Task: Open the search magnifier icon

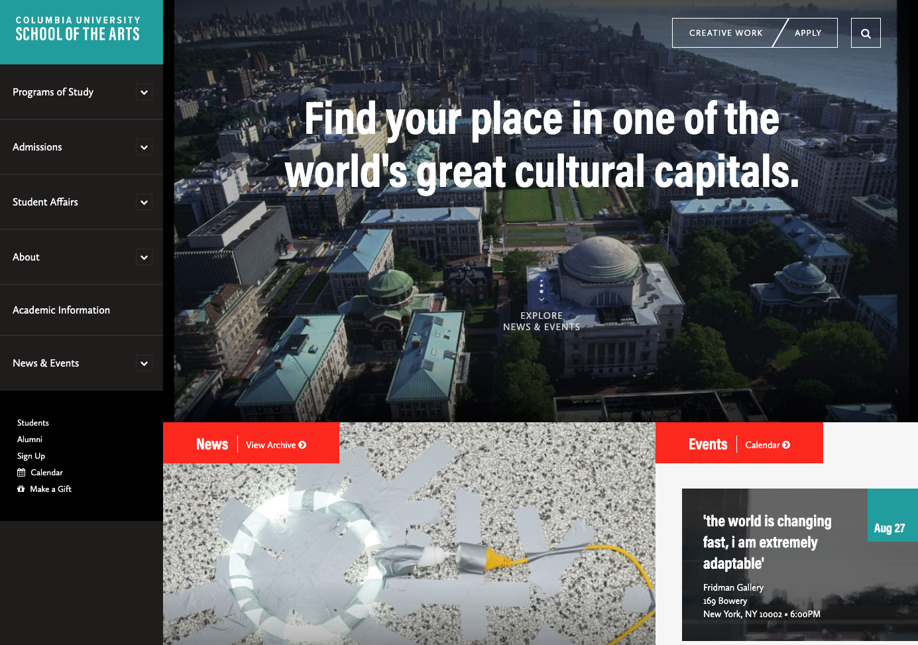Action: [x=866, y=33]
